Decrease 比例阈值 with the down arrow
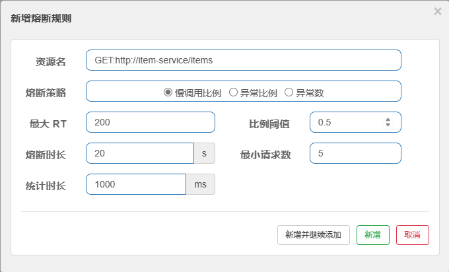The height and width of the screenshot is (272, 449). (388, 125)
